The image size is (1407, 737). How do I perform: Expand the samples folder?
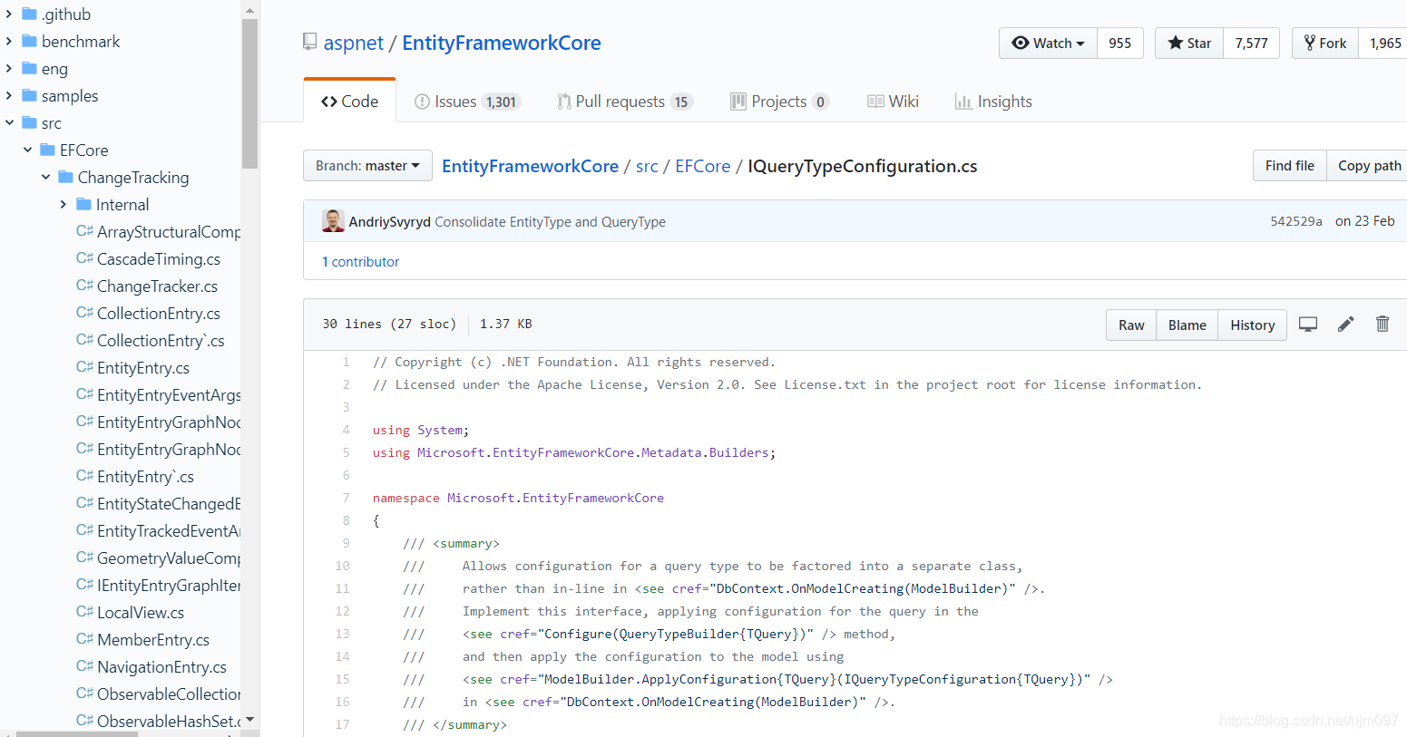9,95
